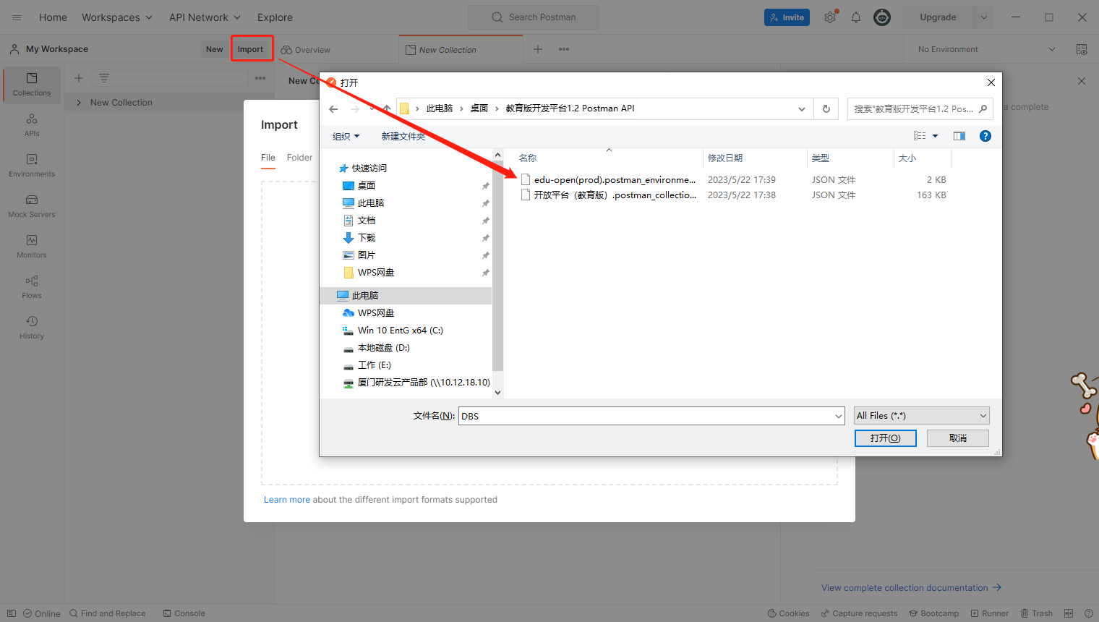This screenshot has height=622, width=1099.
Task: Click the 文件名 filename input field
Action: pos(647,416)
